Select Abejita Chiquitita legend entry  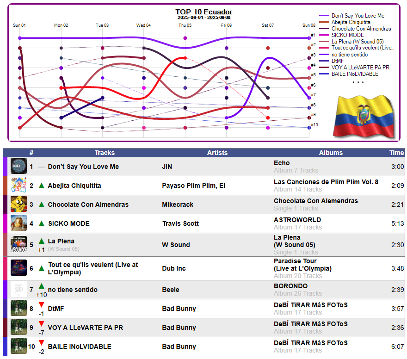[345, 22]
